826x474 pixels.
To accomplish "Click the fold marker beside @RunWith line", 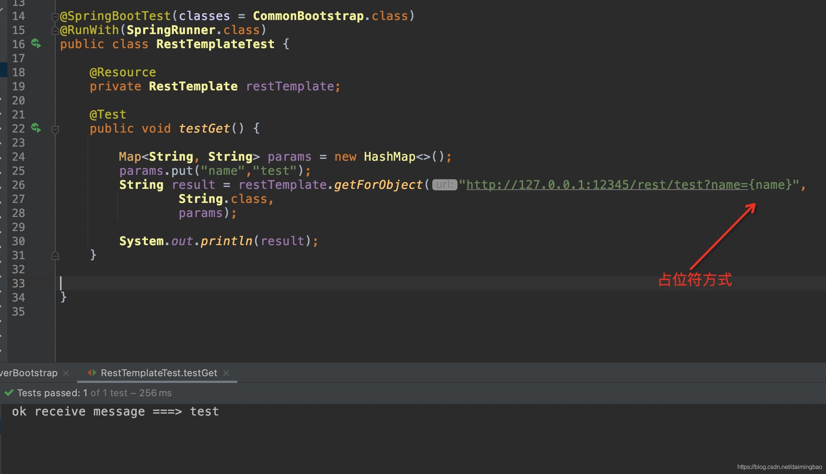I will (55, 30).
